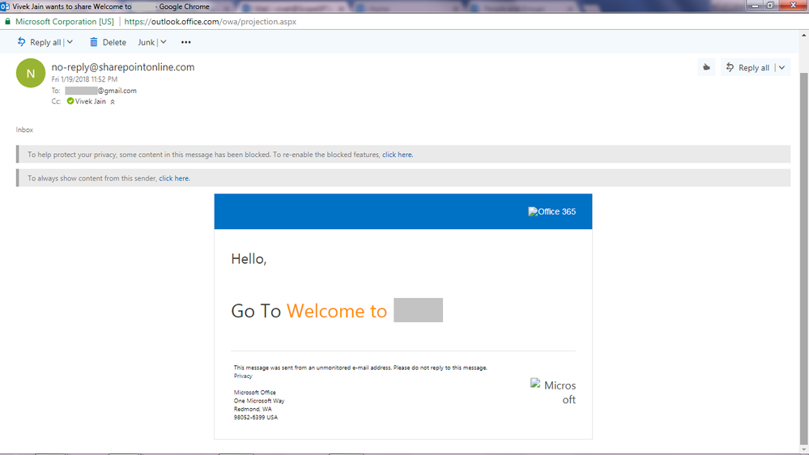Screen dimensions: 809x455
Task: Click the One Microsoft Way address line
Action: point(259,401)
